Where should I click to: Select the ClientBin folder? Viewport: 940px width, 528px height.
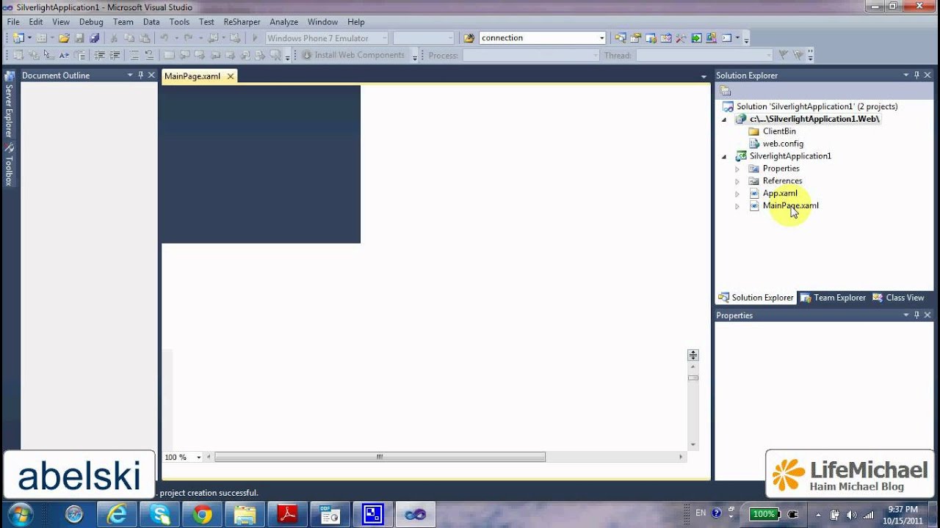[x=779, y=131]
